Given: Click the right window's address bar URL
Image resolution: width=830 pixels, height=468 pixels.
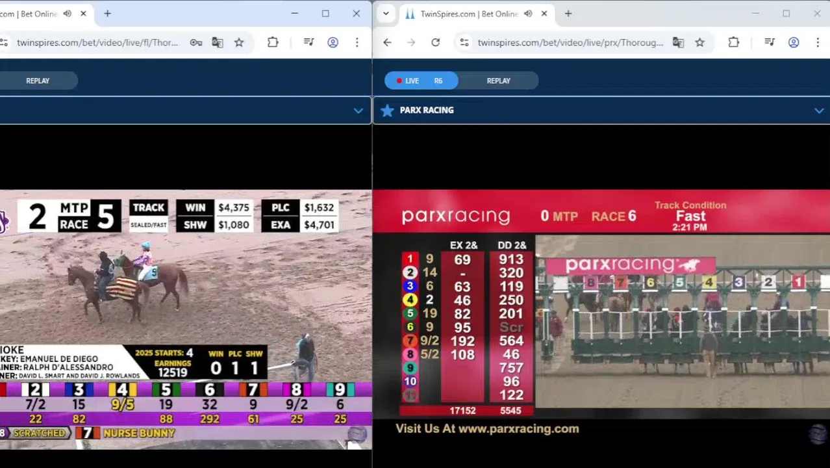Looking at the screenshot, I should pos(570,43).
